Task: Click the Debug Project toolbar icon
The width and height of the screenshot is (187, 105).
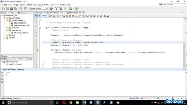Action: click(71, 8)
